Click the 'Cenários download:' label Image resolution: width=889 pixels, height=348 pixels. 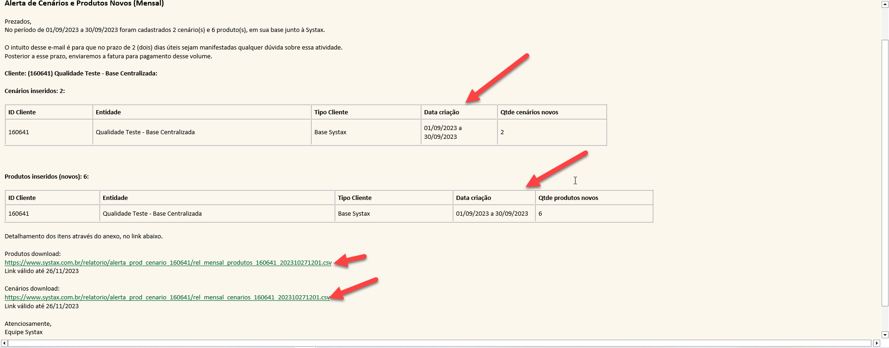click(x=32, y=288)
